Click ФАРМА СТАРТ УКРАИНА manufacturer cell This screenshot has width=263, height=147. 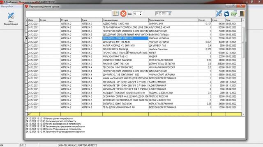(173, 75)
